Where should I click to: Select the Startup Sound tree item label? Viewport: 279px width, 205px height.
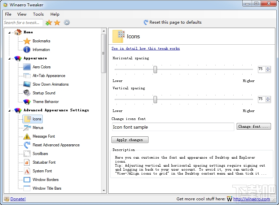tap(44, 93)
